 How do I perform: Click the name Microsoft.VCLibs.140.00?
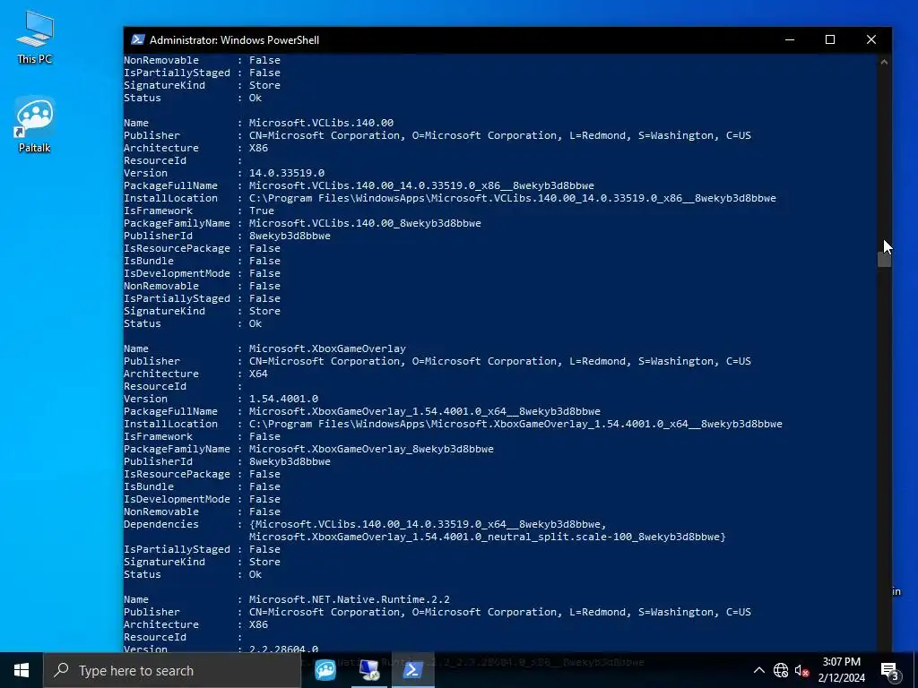click(x=321, y=123)
